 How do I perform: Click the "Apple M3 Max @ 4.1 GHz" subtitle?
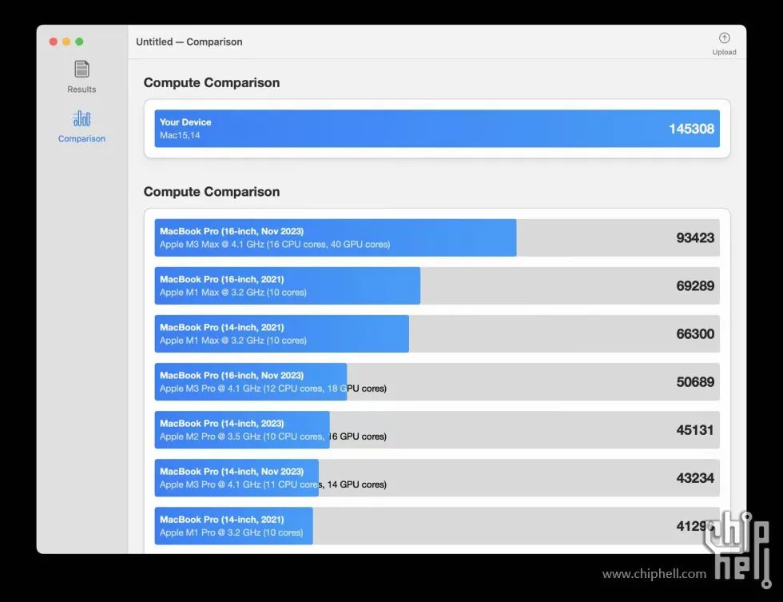[x=275, y=245]
